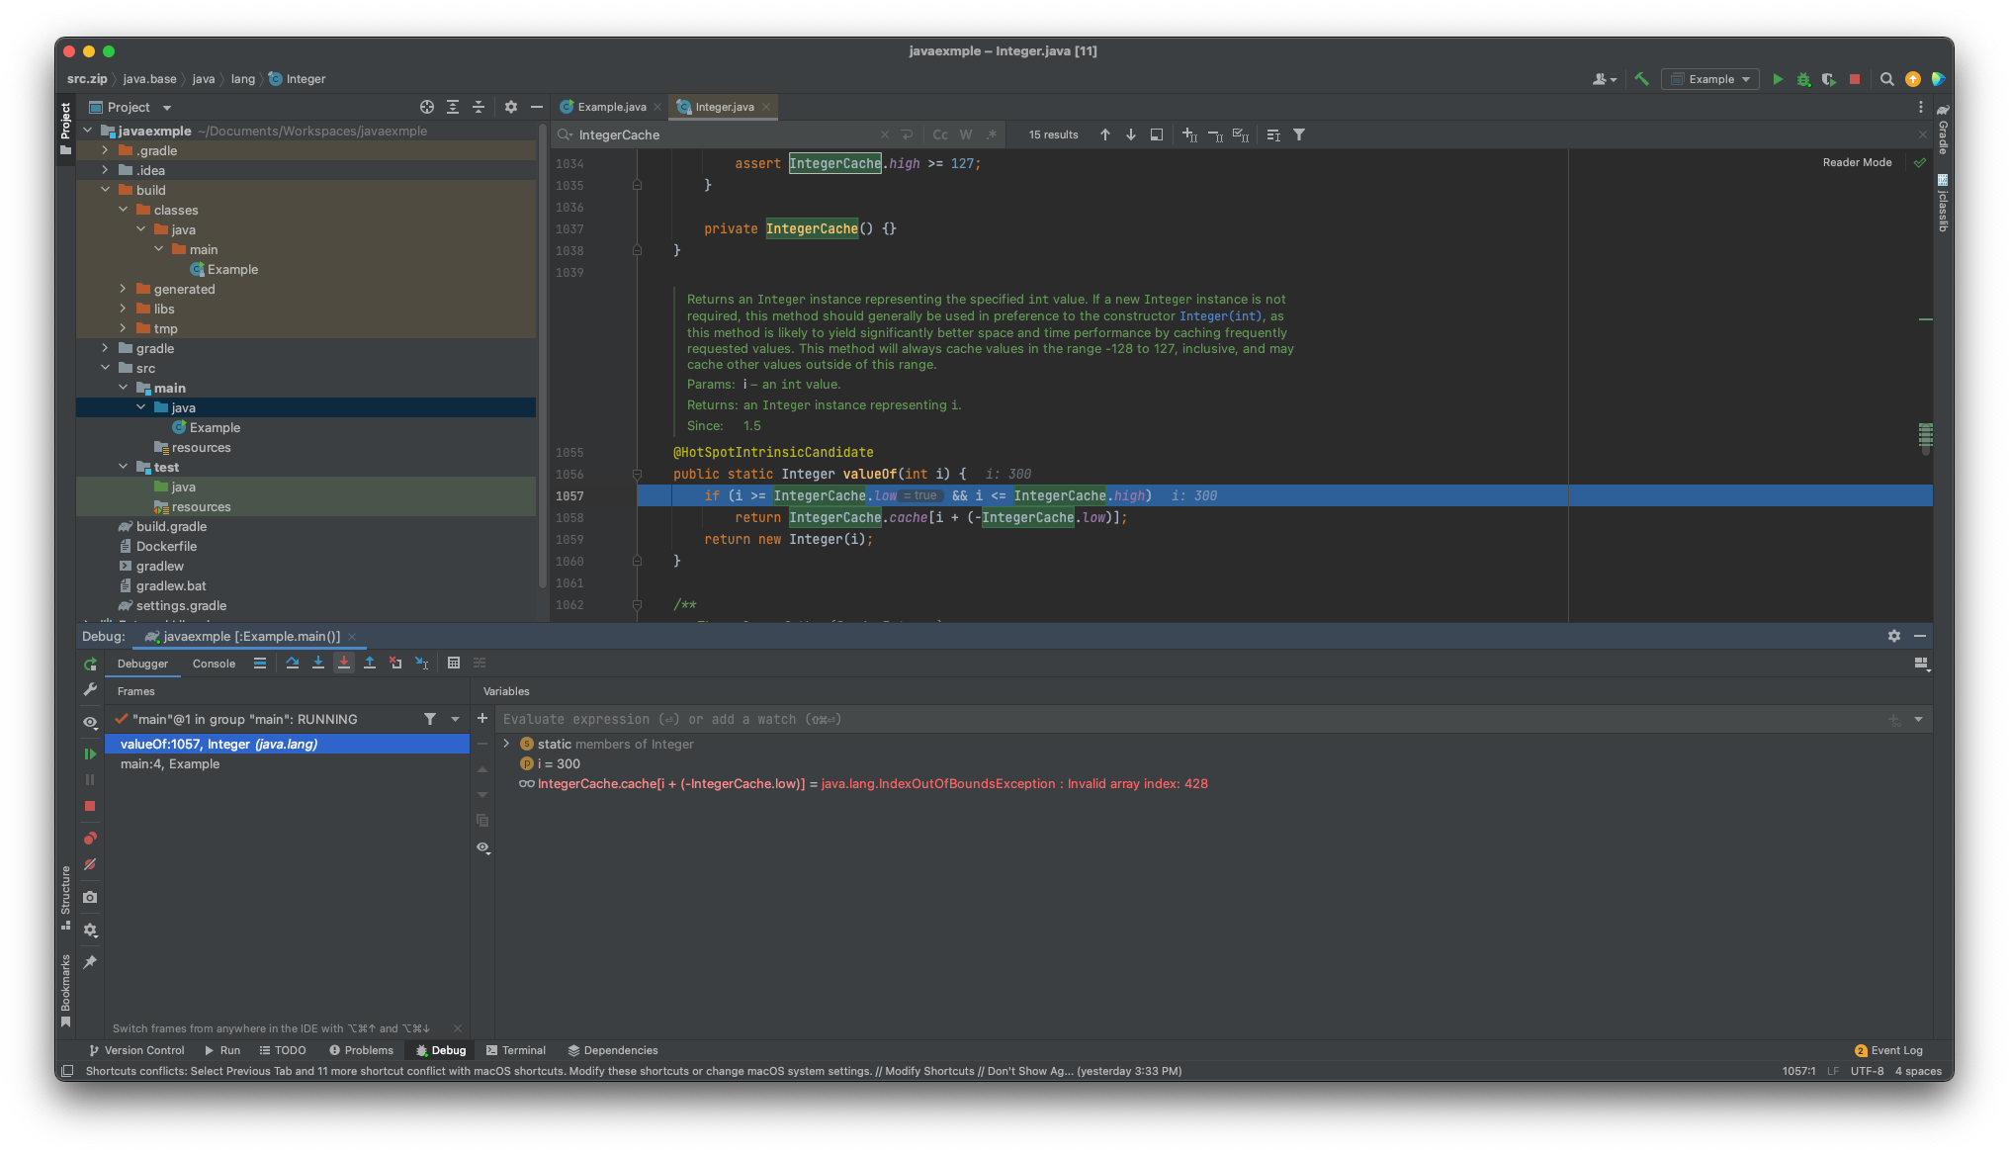2009x1154 pixels.
Task: Expand static members of Integer node
Action: pyautogui.click(x=506, y=744)
